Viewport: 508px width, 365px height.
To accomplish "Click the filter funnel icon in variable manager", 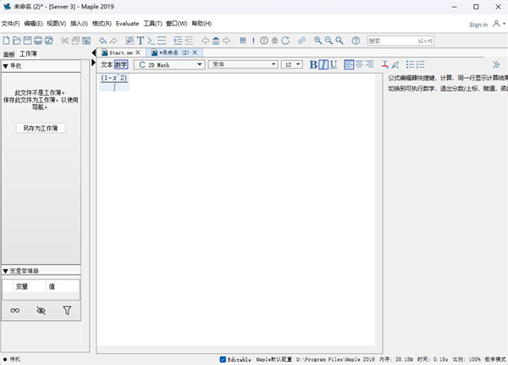I will 67,311.
